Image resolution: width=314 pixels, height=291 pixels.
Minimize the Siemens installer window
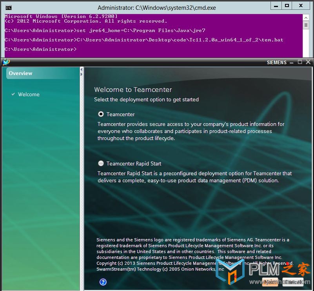coord(292,63)
